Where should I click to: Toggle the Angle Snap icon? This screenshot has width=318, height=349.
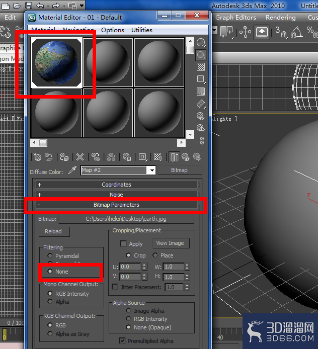[x=296, y=32]
